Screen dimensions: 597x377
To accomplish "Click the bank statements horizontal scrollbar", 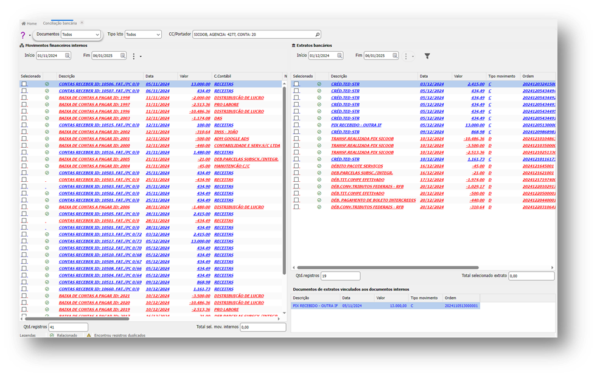I will (x=388, y=268).
